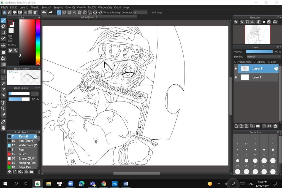
Task: Select the Lasso tool
Action: (x=3, y=78)
